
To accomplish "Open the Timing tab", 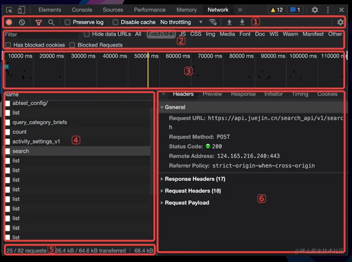I will point(300,94).
